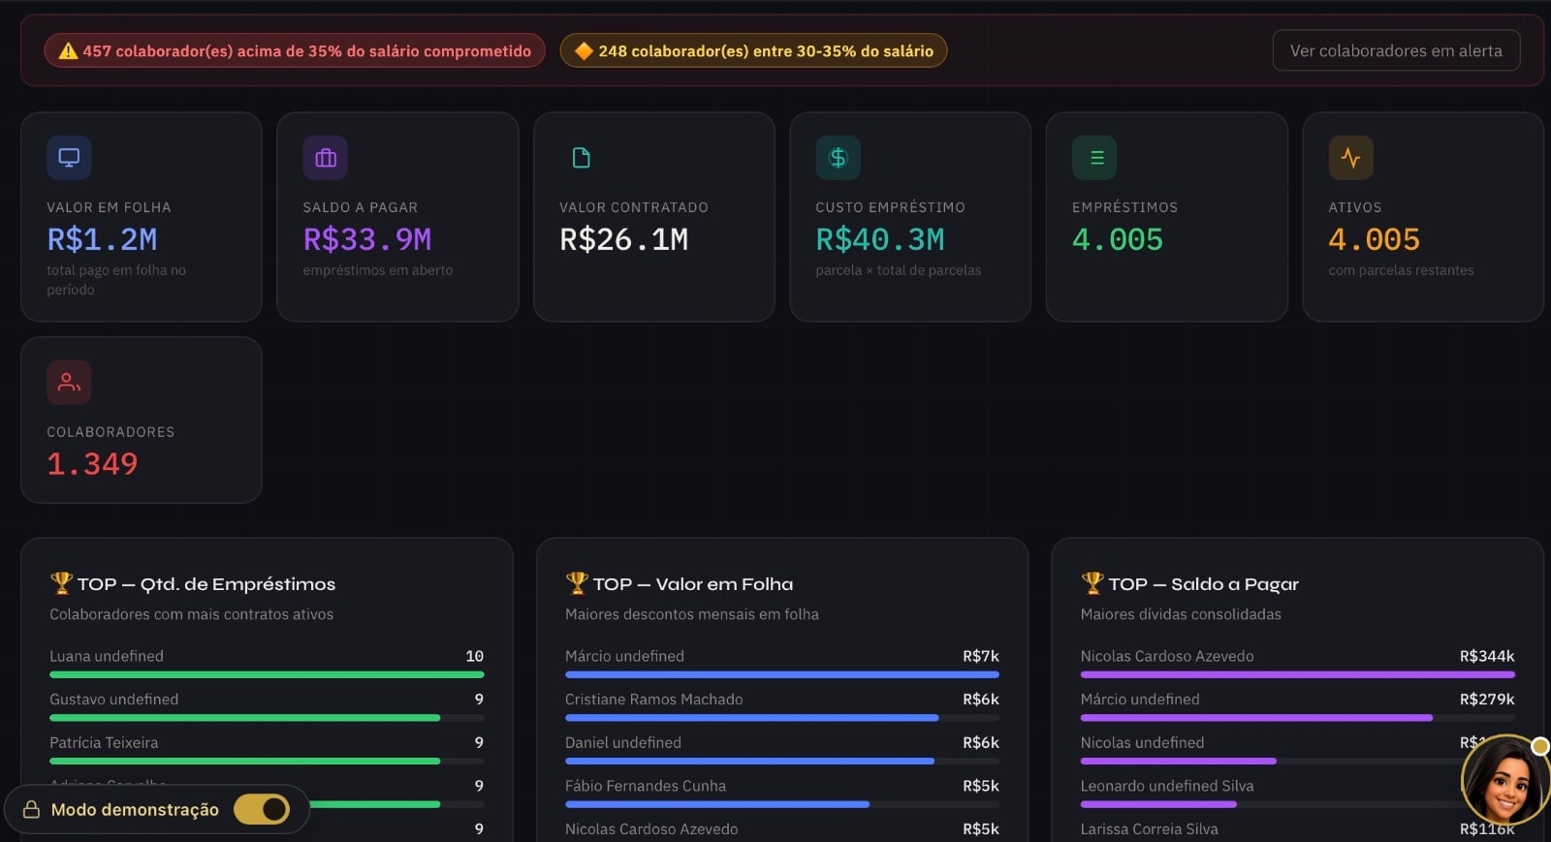Viewport: 1551px width, 842px height.
Task: Click the monitor icon above Valor em Folha
Action: pyautogui.click(x=69, y=158)
